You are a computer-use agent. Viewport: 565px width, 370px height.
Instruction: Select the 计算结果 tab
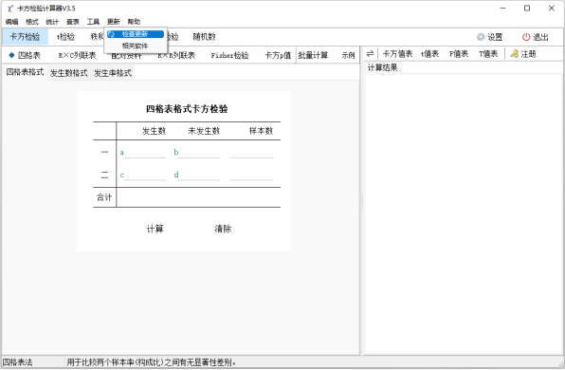click(382, 67)
